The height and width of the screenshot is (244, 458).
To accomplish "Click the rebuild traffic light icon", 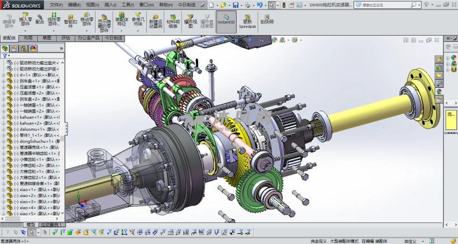I will tap(283, 4).
